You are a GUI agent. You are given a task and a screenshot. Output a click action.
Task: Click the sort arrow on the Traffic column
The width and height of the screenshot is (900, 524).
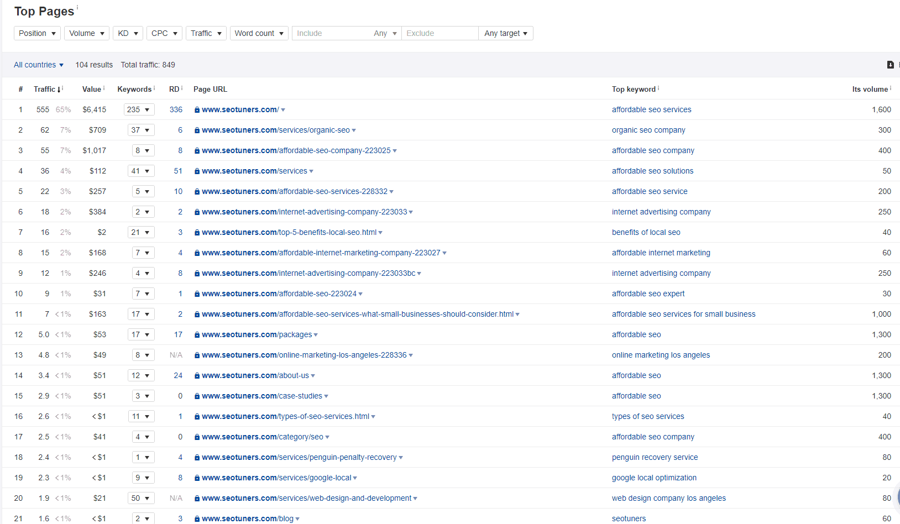(x=57, y=89)
